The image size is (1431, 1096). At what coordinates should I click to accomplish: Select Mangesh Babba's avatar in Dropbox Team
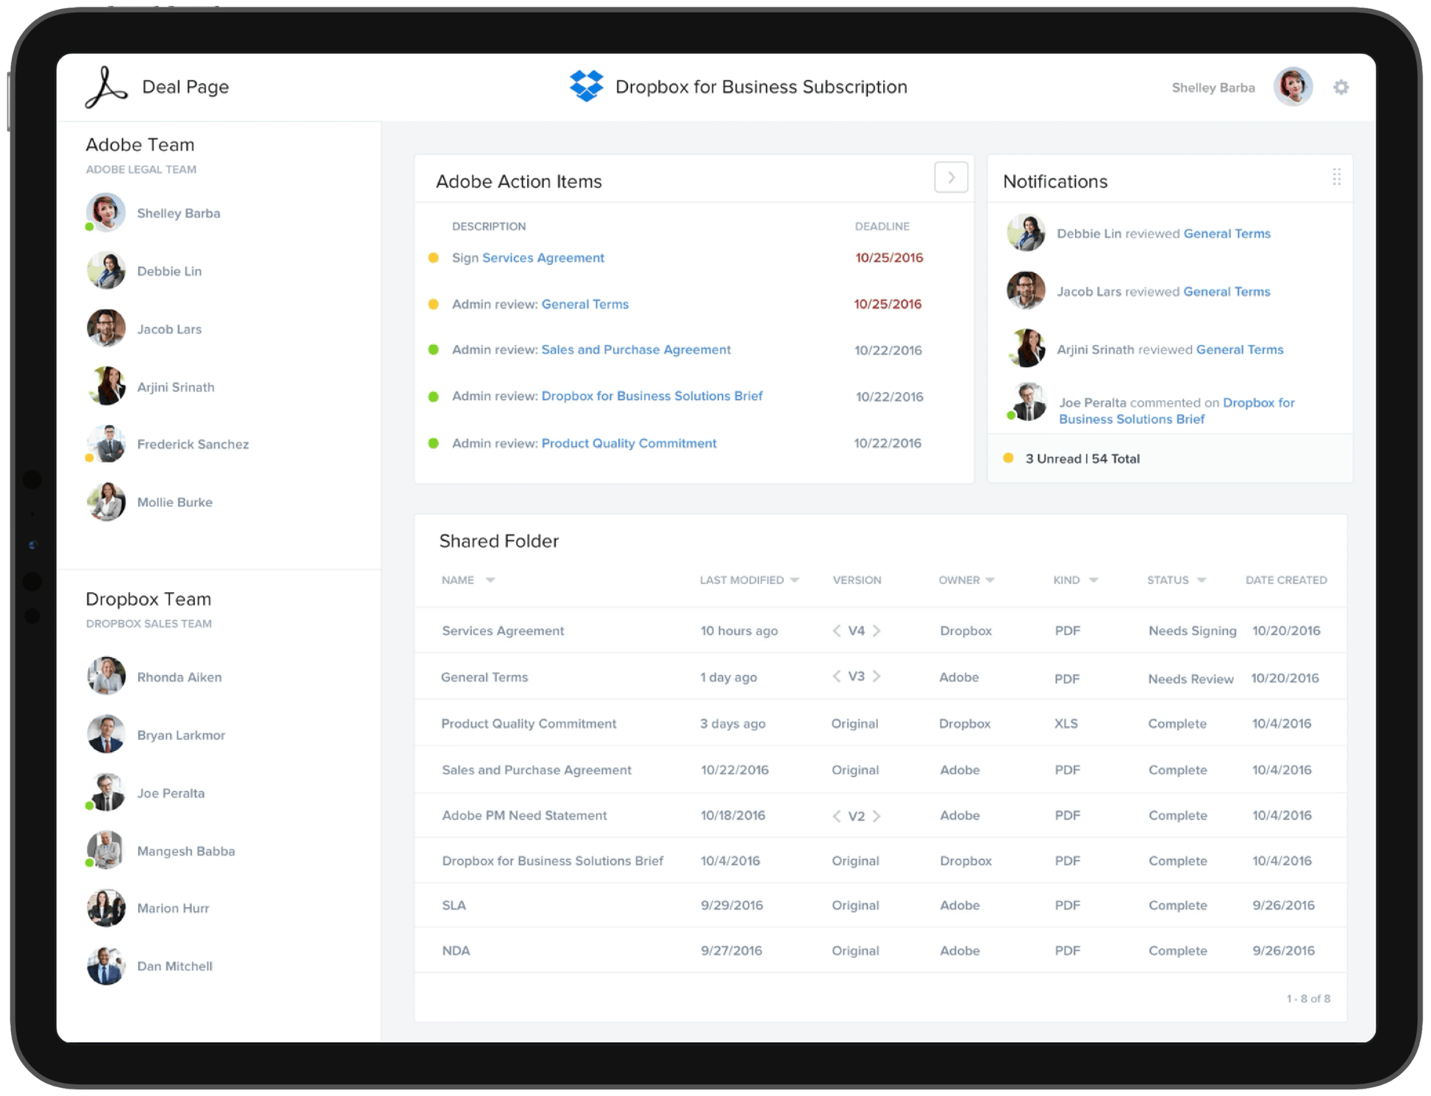106,850
